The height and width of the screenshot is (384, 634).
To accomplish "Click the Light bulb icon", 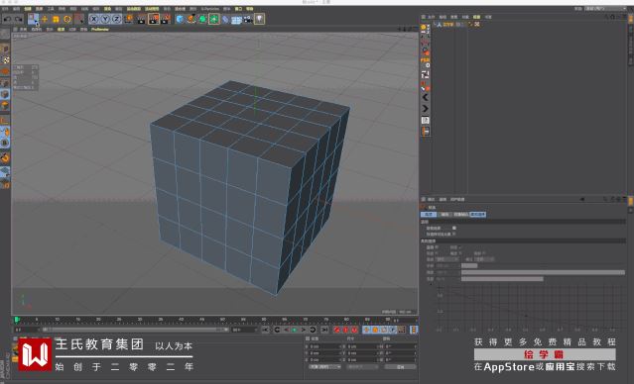I will click(259, 19).
